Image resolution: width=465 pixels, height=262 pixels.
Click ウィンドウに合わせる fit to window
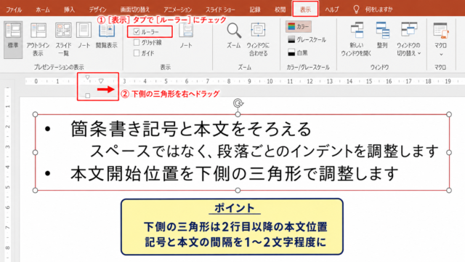point(258,39)
